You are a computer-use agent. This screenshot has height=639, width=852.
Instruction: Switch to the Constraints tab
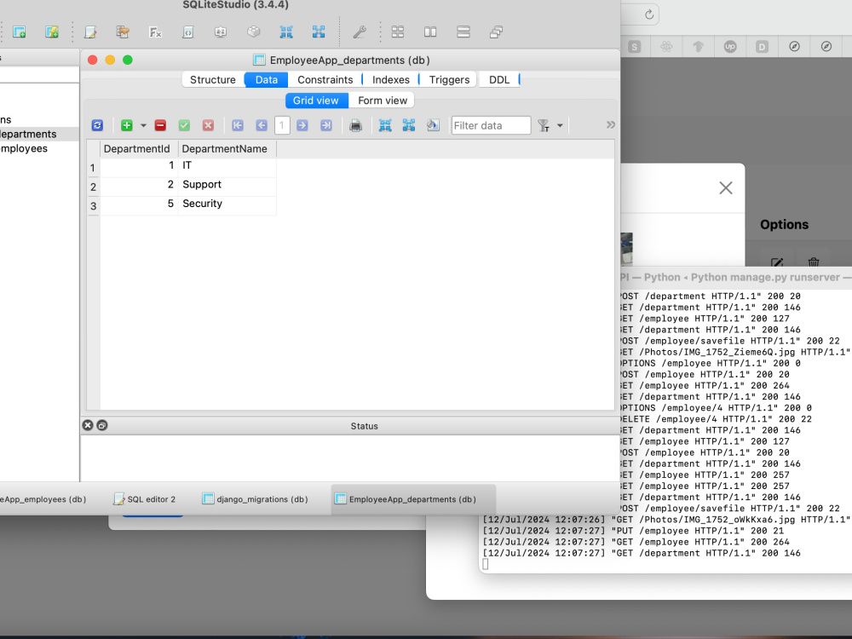[x=325, y=79]
